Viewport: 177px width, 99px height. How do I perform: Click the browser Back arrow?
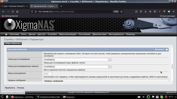pyautogui.click(x=3, y=12)
